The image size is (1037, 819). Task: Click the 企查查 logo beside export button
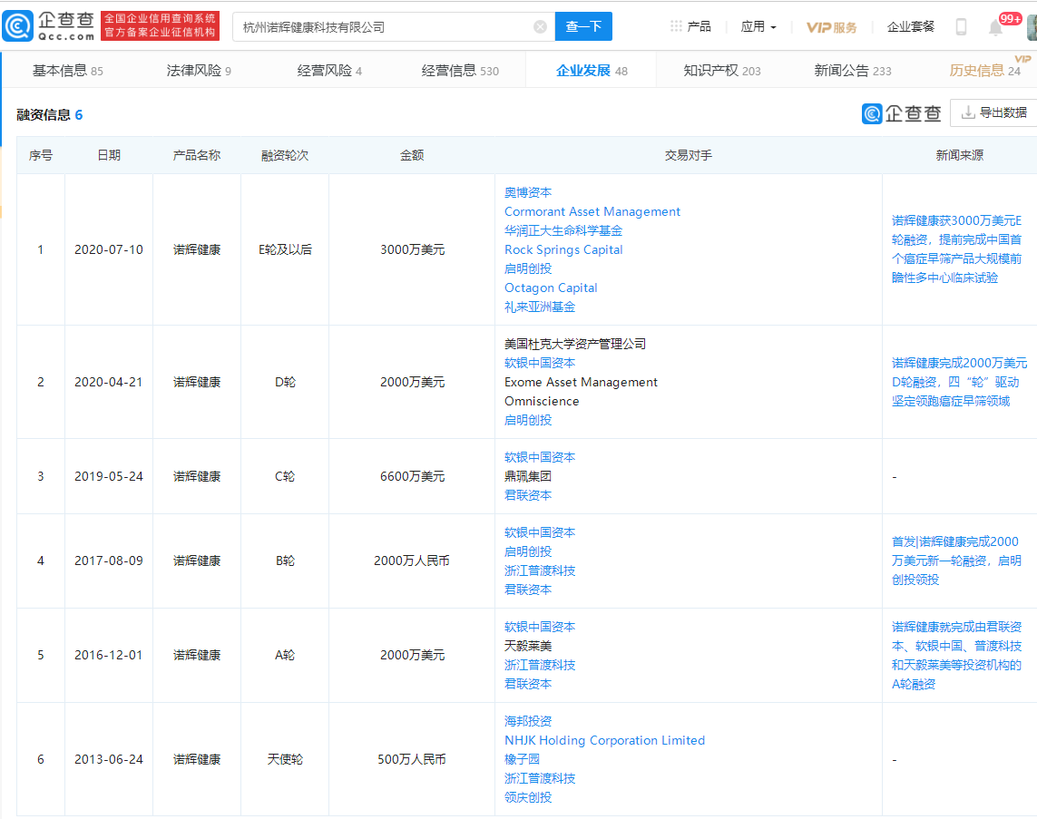(x=902, y=113)
